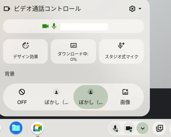Enable the スタジオ式マイク feature
Screen dimensions: 171x137
121,51
